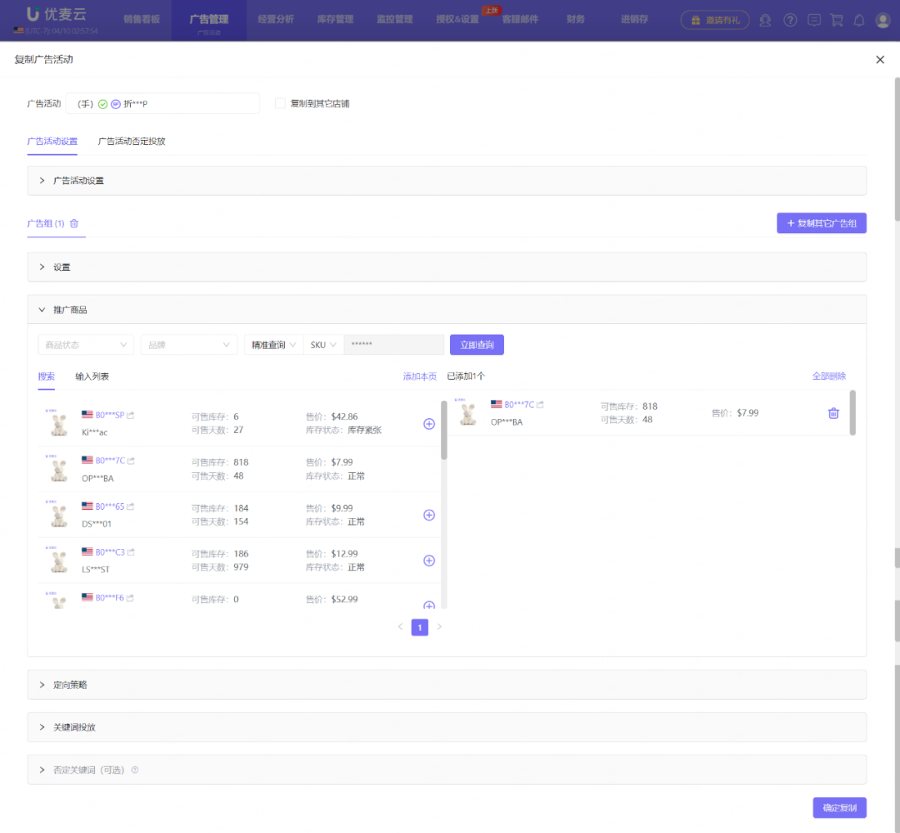Open the 商品状态 dropdown
The height and width of the screenshot is (833, 900).
86,345
